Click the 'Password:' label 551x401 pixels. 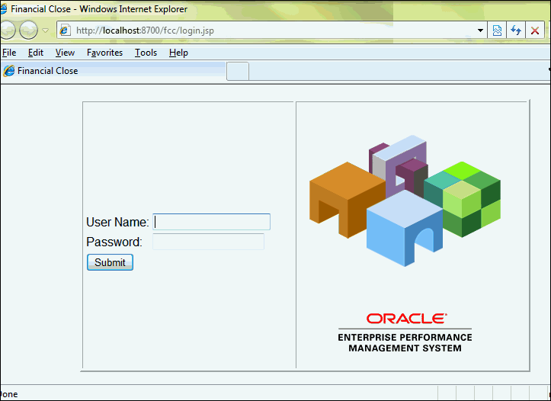pyautogui.click(x=114, y=242)
